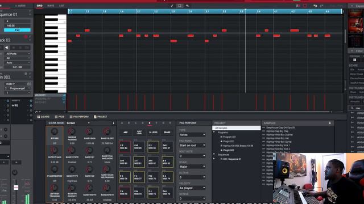Click the PhaseReverse knob

click(x=55, y=169)
